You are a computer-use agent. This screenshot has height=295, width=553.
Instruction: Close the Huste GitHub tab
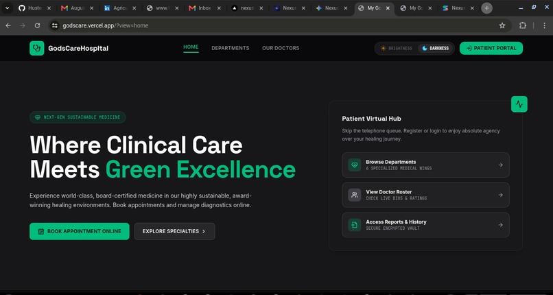49,8
